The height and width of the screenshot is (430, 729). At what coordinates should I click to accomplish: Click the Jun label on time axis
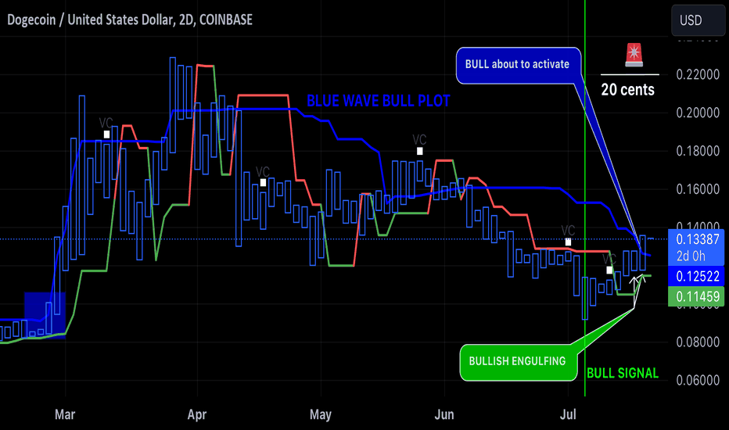pos(444,414)
